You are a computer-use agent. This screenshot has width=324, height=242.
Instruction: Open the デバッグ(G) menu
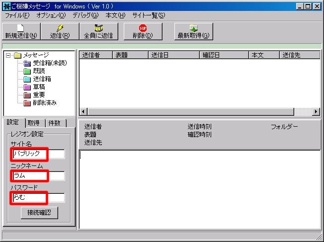click(85, 15)
